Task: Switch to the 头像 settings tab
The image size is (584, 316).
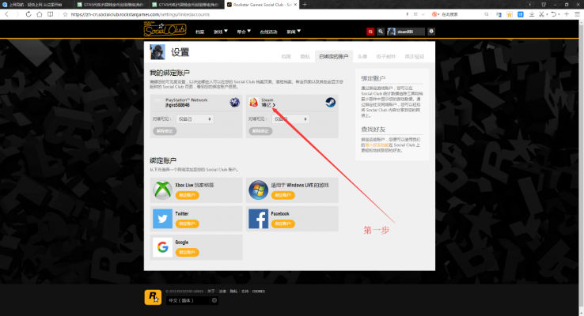Action: 362,57
